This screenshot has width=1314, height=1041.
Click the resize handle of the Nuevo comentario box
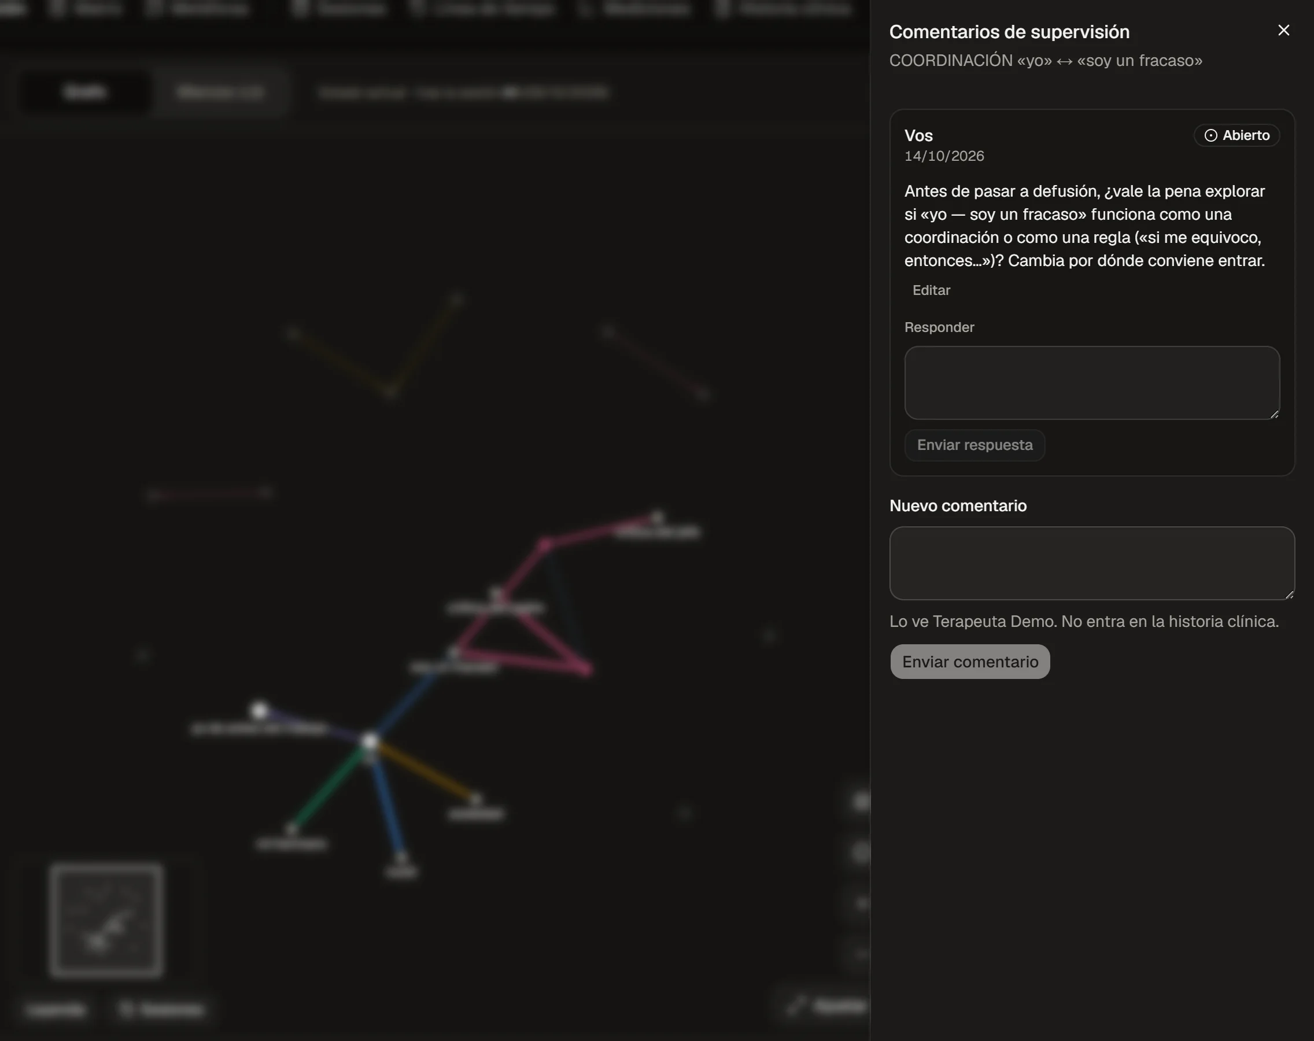coord(1289,595)
